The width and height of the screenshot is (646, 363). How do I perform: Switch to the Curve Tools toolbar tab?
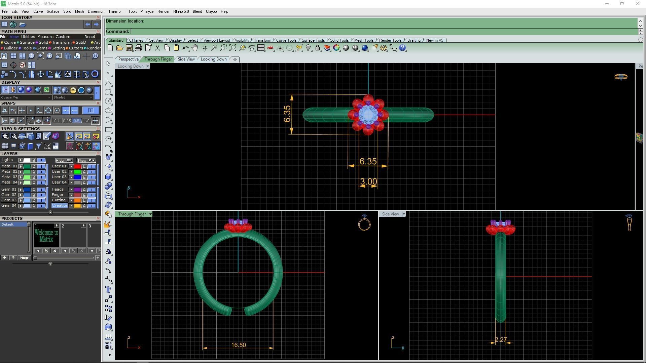286,40
